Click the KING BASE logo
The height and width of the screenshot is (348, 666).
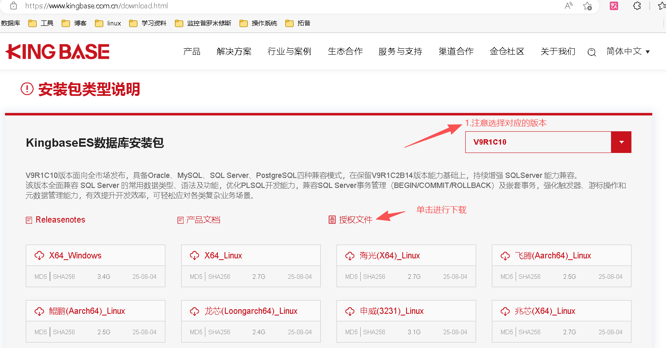57,52
